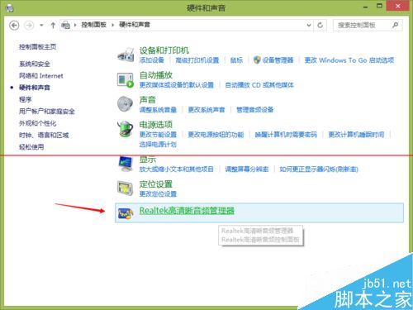Click the Up one level arrow
Screen dimensions: 413x310
click(x=53, y=26)
